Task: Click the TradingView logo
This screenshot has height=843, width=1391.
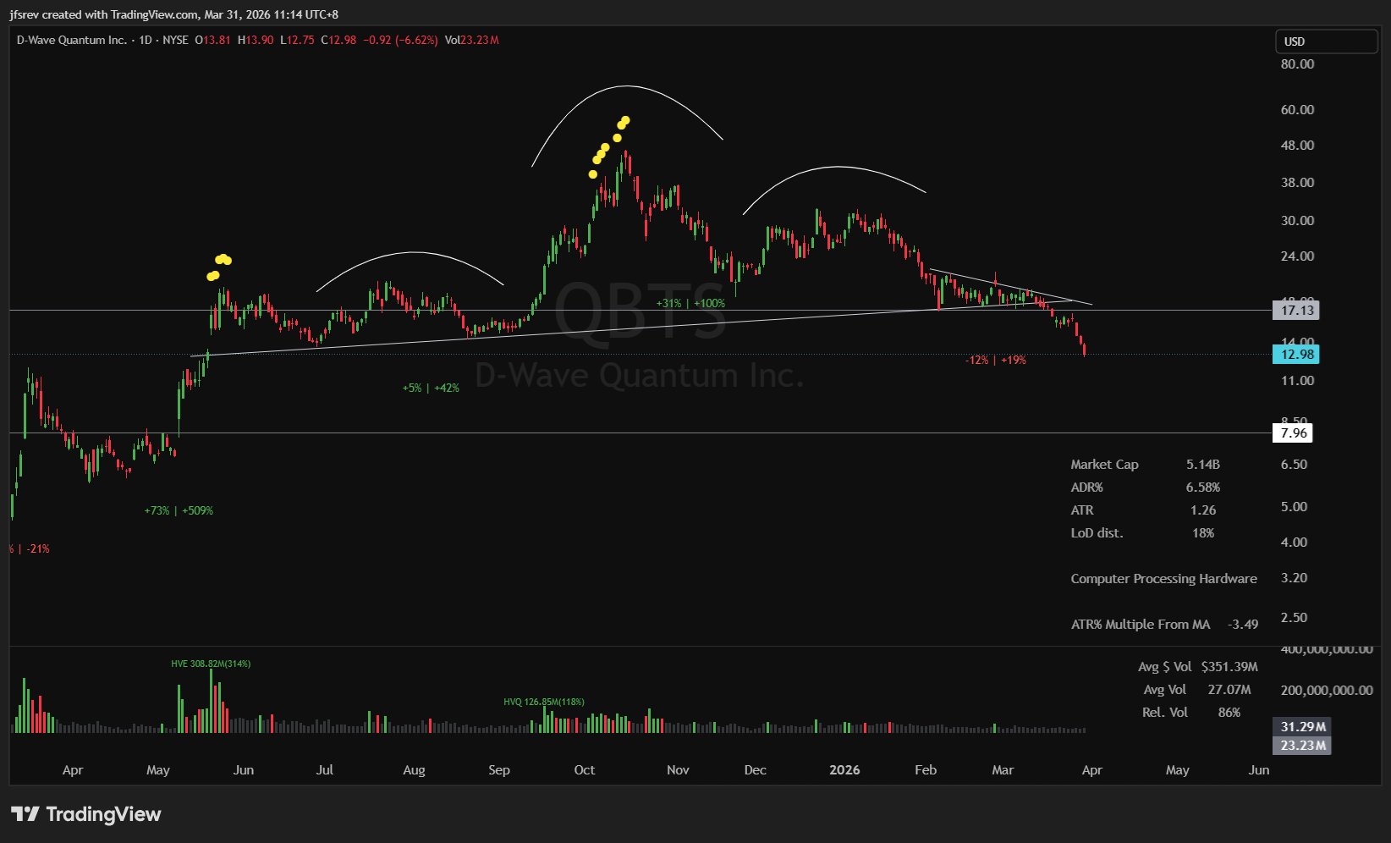Action: [x=85, y=814]
